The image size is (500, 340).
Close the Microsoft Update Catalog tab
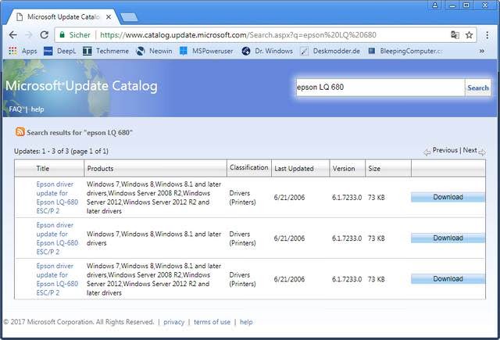pos(109,17)
